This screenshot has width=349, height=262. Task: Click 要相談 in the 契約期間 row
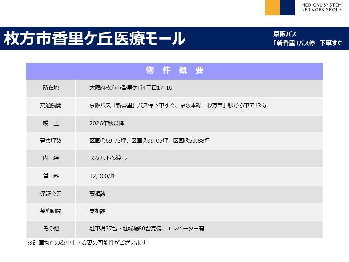(97, 211)
